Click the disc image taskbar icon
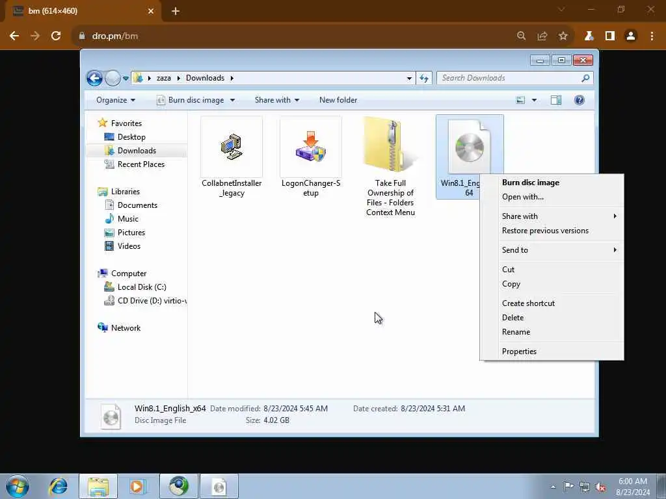The width and height of the screenshot is (666, 499). pyautogui.click(x=219, y=486)
